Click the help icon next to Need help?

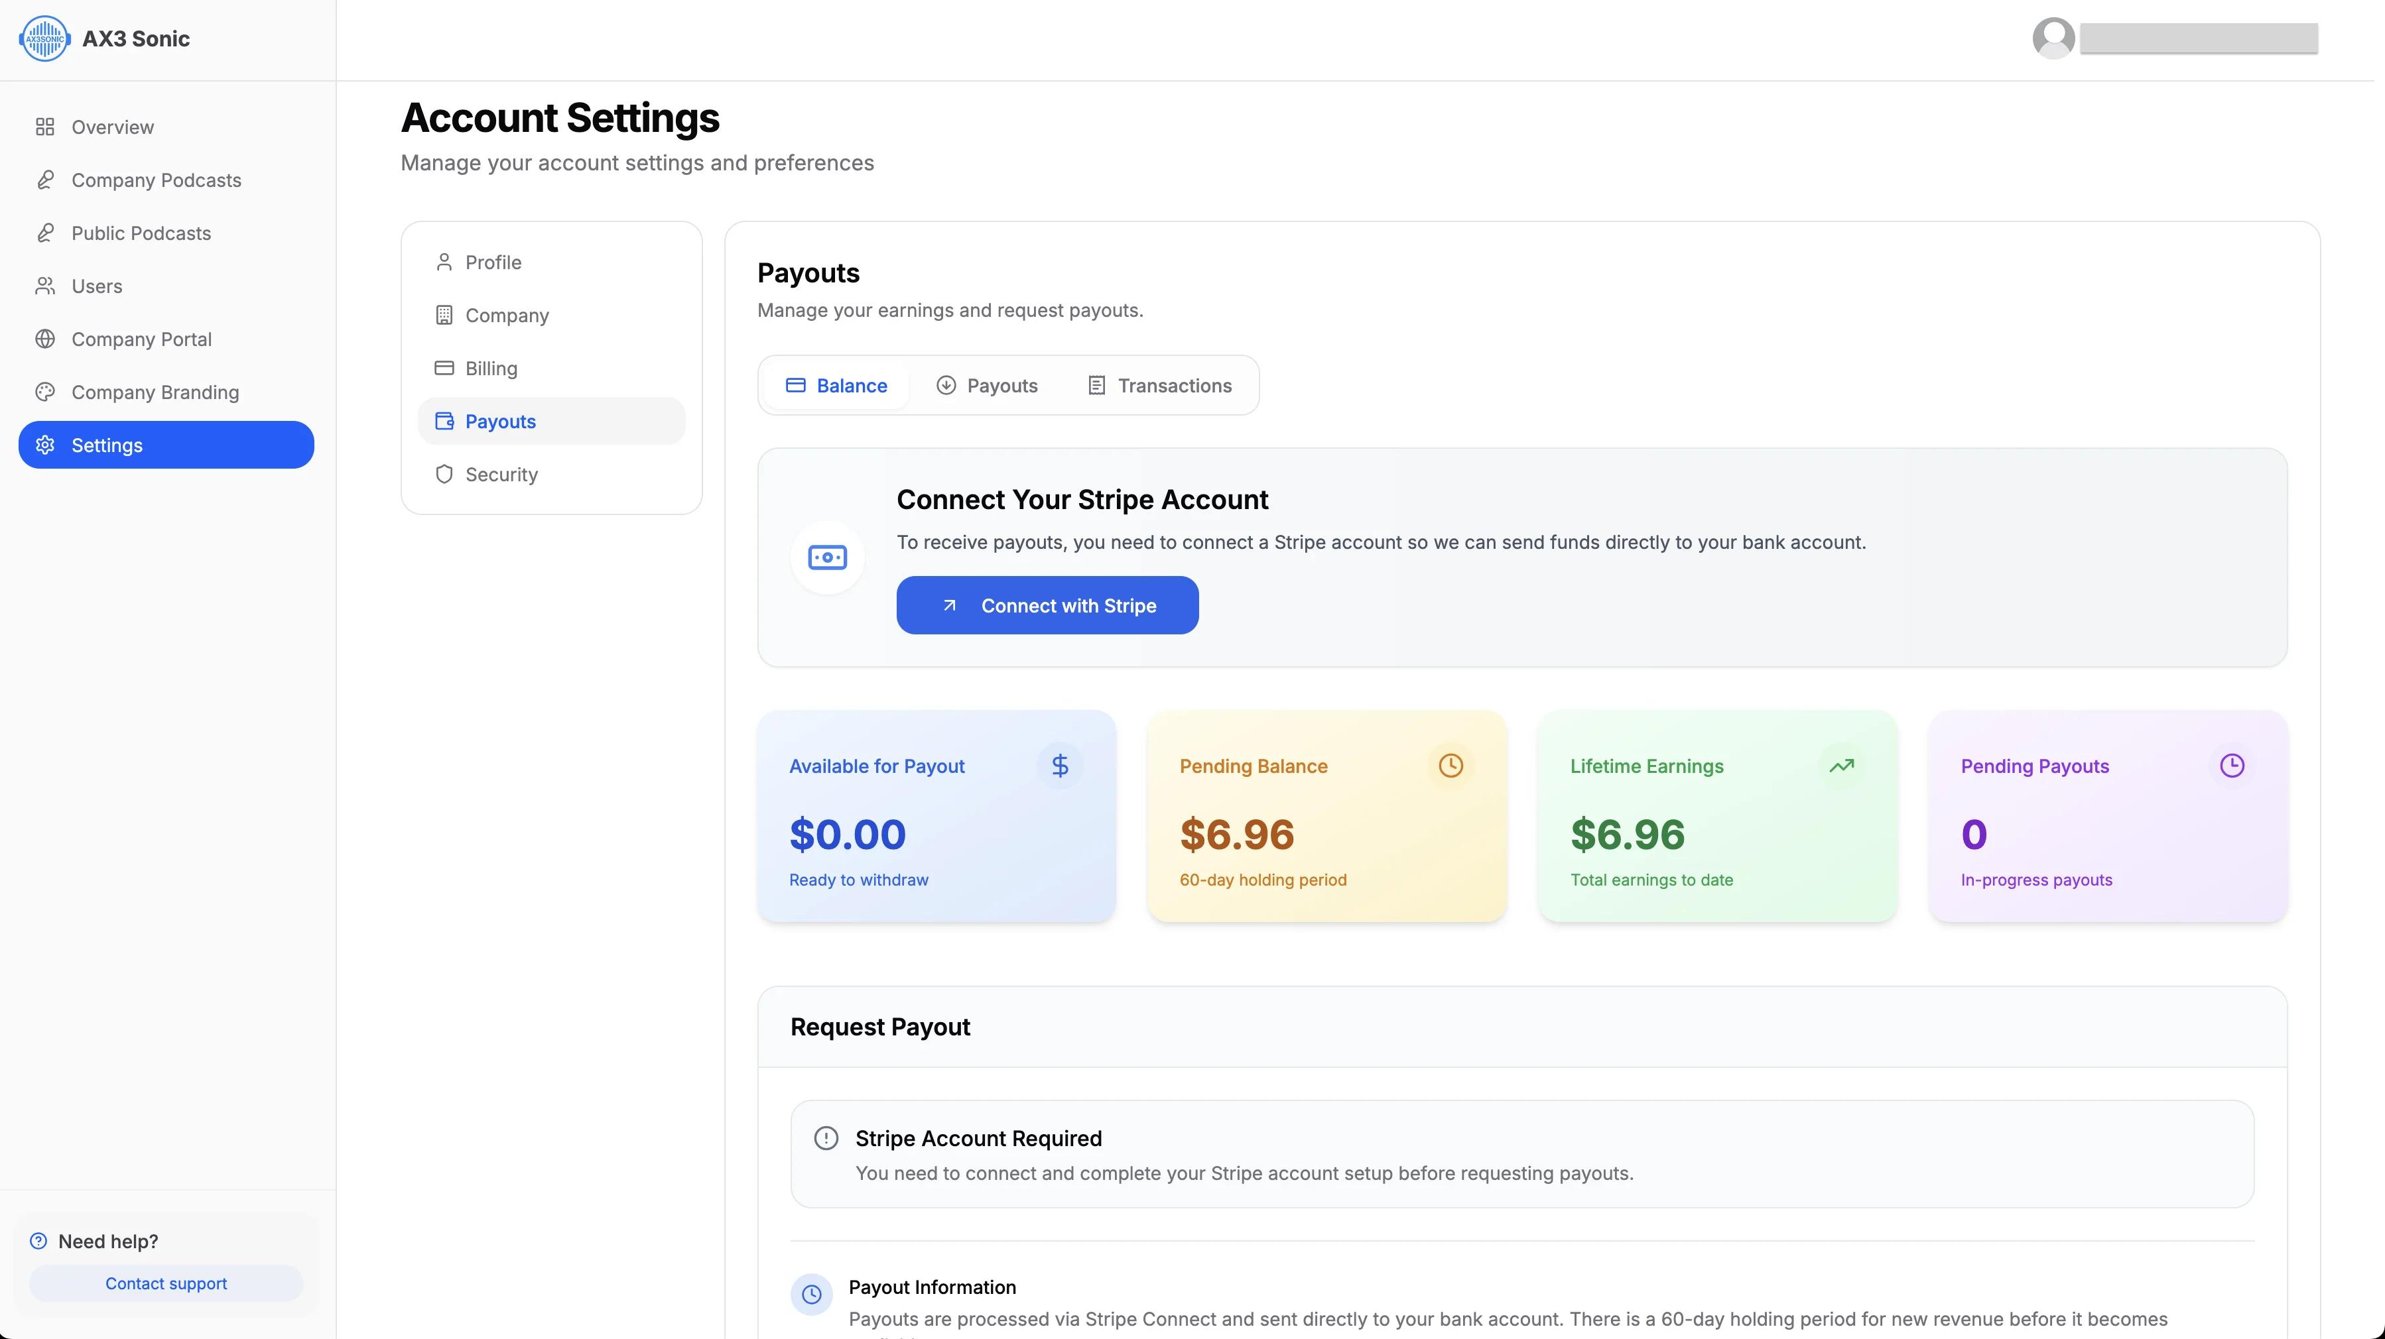coord(38,1242)
